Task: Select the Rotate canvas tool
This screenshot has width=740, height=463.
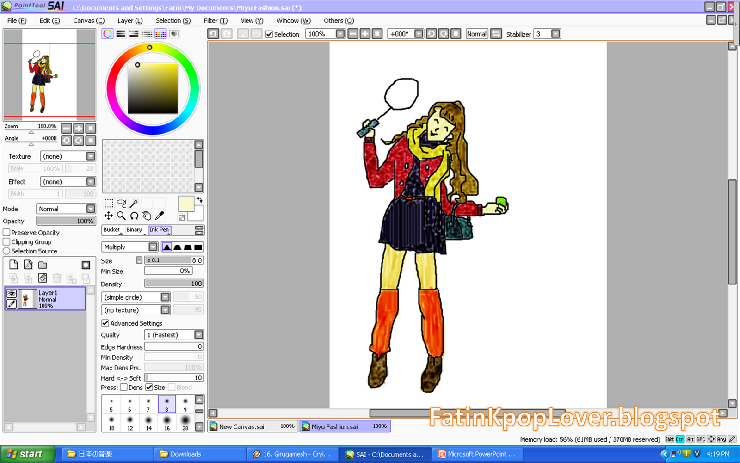Action: click(134, 215)
